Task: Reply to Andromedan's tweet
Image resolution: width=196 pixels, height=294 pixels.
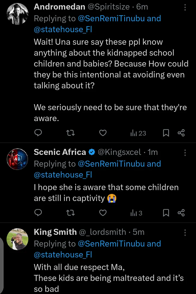Action: [38, 133]
